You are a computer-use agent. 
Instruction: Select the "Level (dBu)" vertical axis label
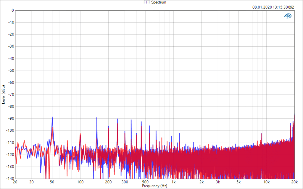coord(4,94)
